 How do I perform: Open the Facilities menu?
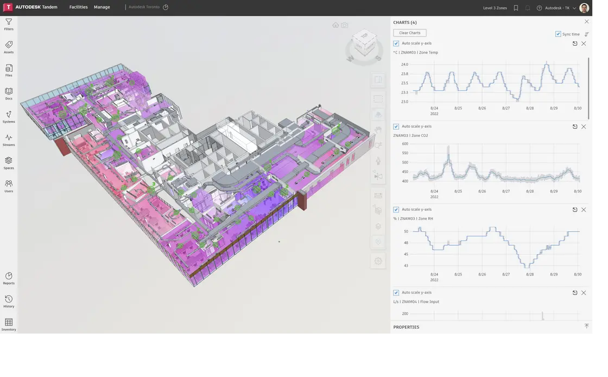coord(78,7)
